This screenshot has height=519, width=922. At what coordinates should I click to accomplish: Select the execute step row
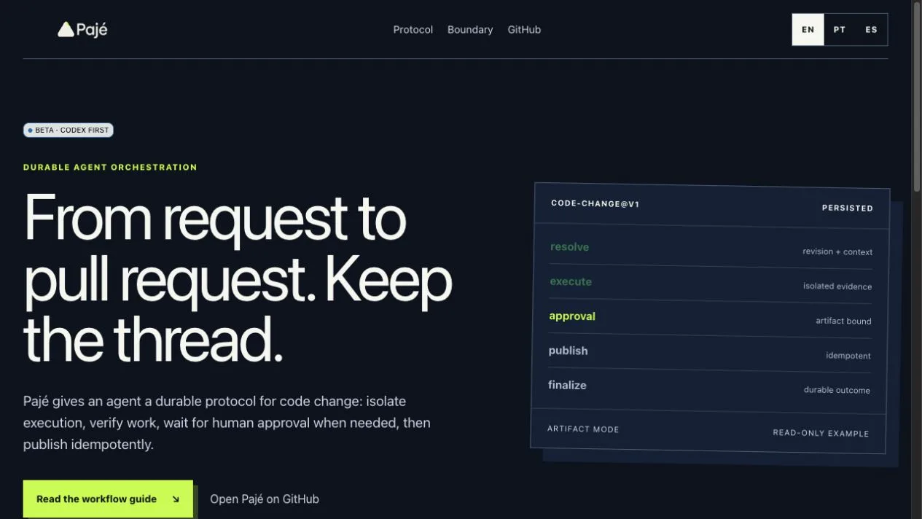click(711, 284)
